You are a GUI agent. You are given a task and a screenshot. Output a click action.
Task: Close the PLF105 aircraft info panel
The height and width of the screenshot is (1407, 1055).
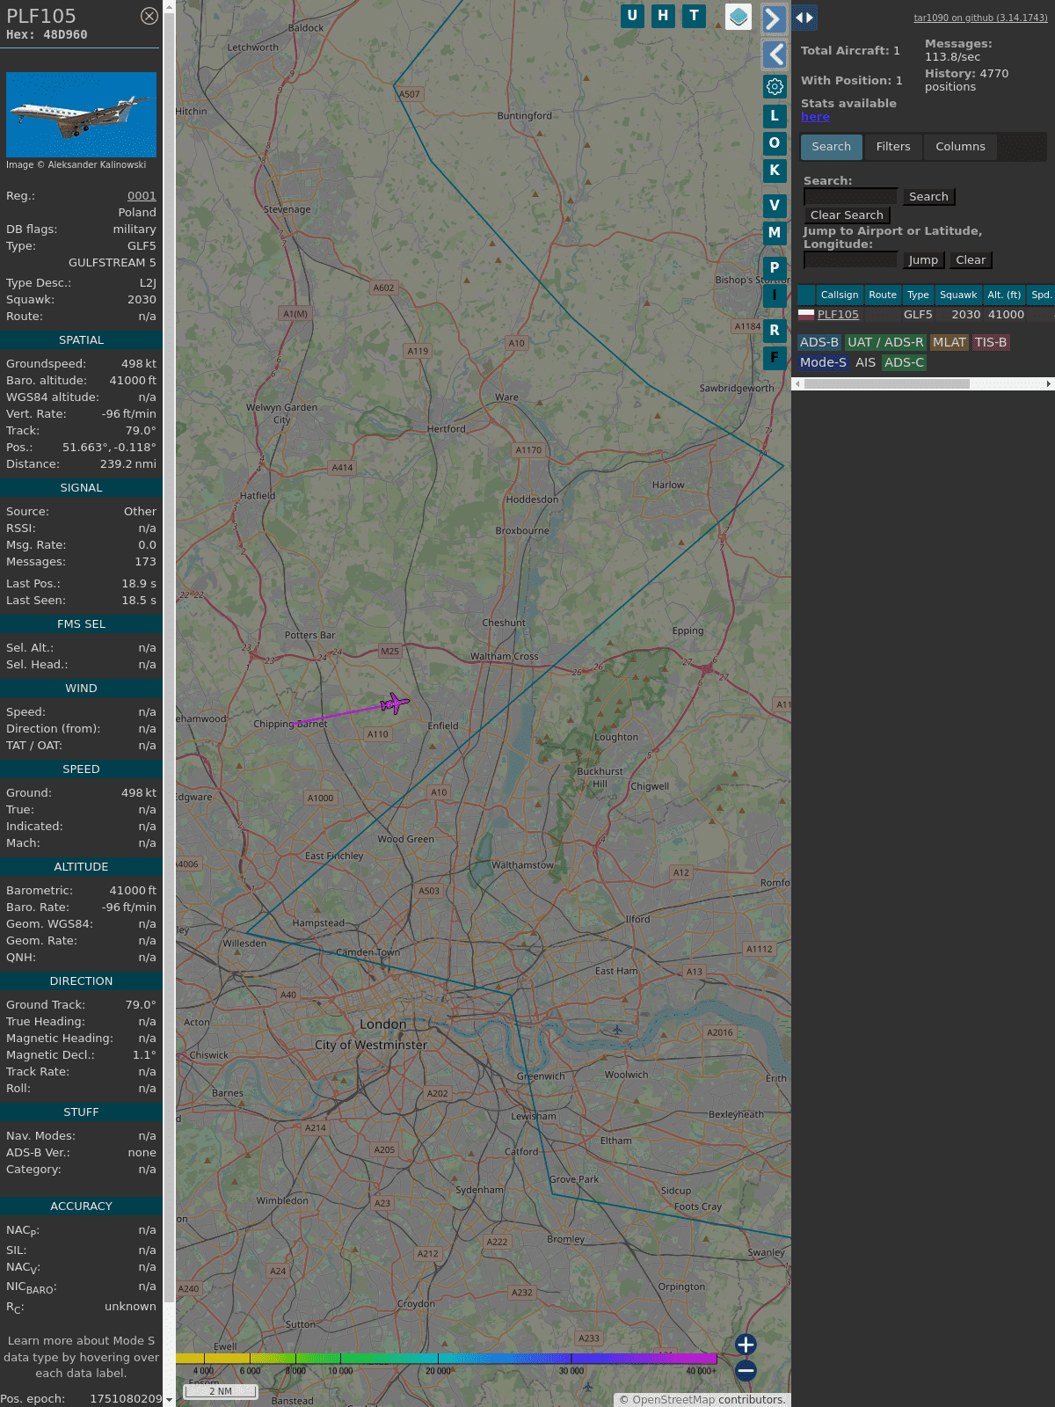coord(149,16)
